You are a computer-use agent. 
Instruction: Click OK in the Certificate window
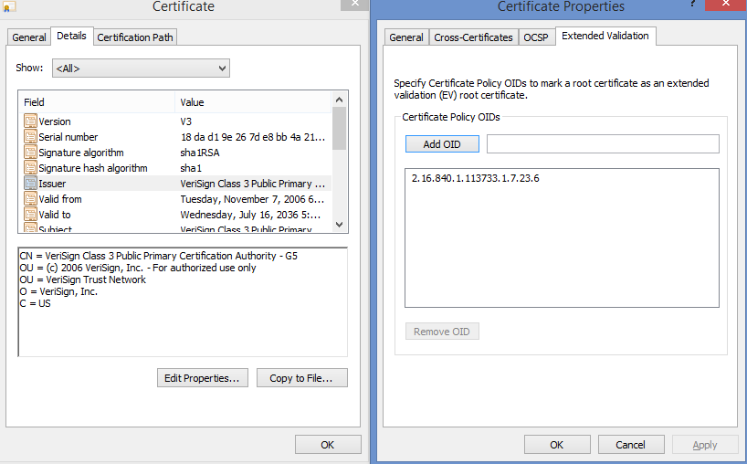tap(328, 445)
